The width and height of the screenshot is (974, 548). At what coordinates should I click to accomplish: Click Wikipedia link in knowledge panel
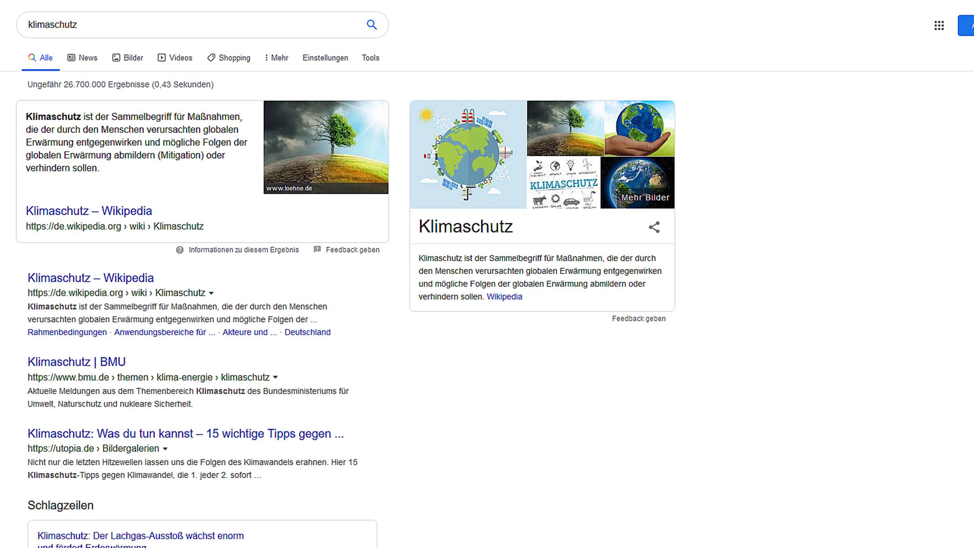(504, 297)
